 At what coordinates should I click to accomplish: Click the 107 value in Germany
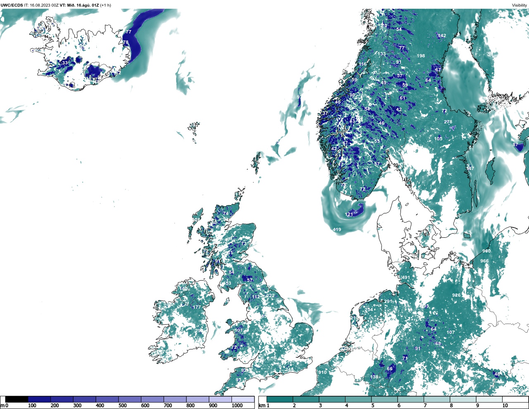pos(450,332)
